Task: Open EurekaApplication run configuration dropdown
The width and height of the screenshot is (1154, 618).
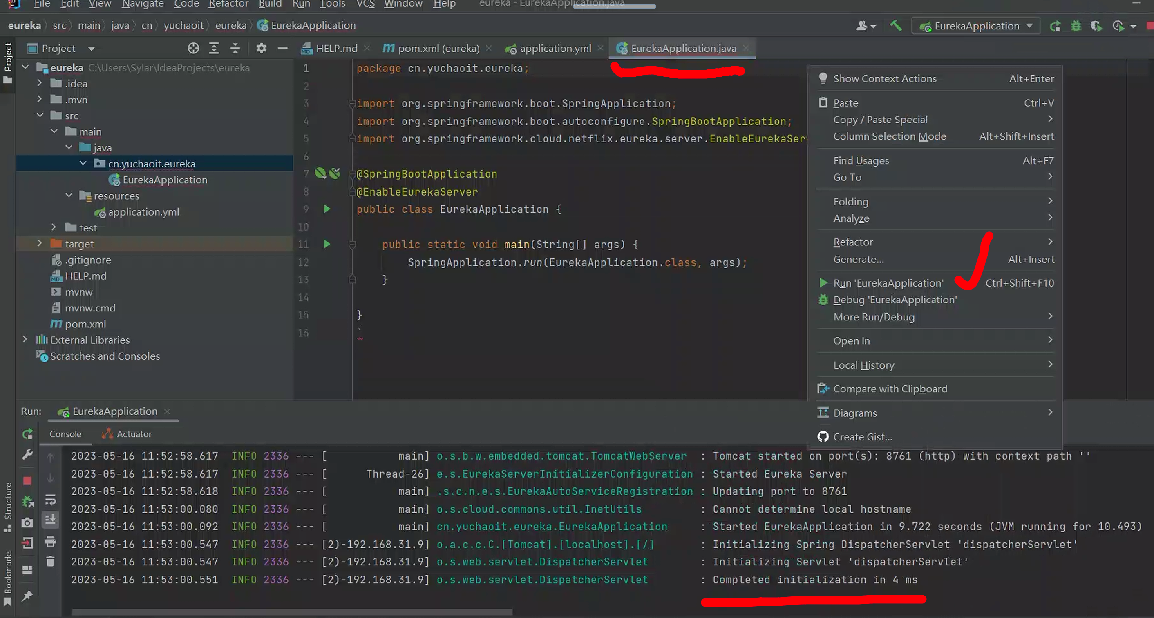Action: pos(977,26)
